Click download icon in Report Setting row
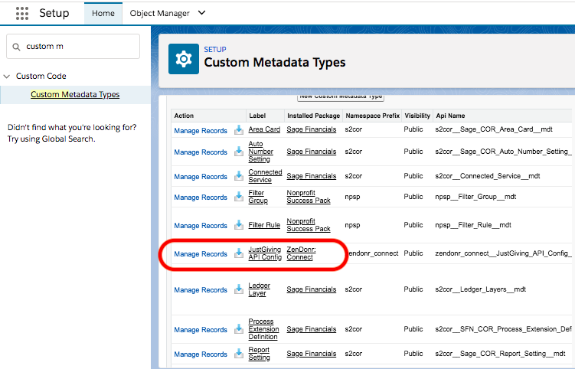Screen dimensions: 575x369 point(239,353)
